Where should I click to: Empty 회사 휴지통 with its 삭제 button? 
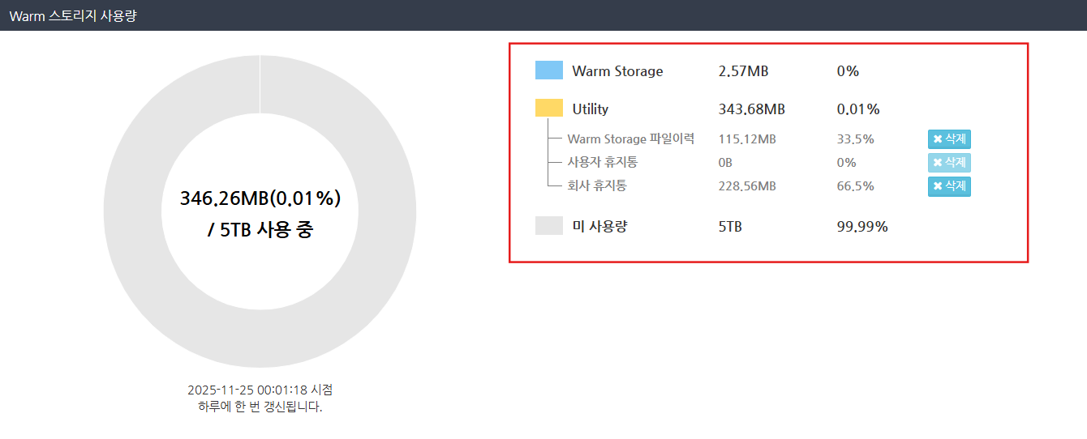pos(949,186)
